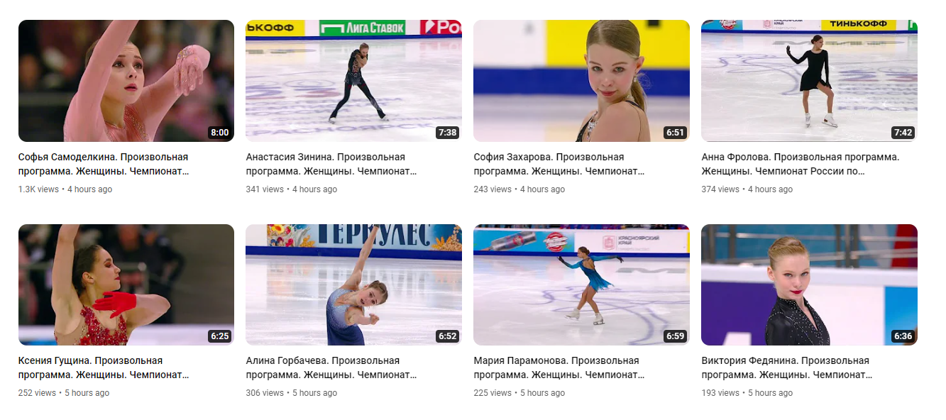Click the Анастасия Зинина video title
Image resolution: width=946 pixels, height=420 pixels.
(x=331, y=164)
